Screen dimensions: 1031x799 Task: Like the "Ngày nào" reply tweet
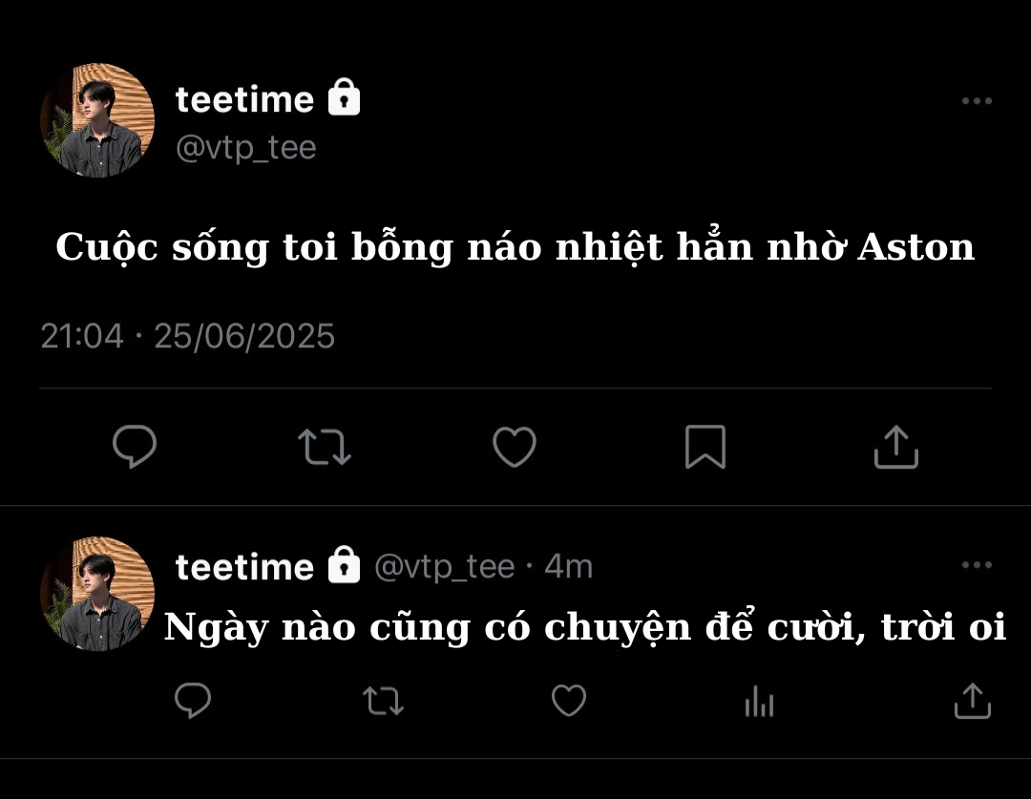point(569,702)
